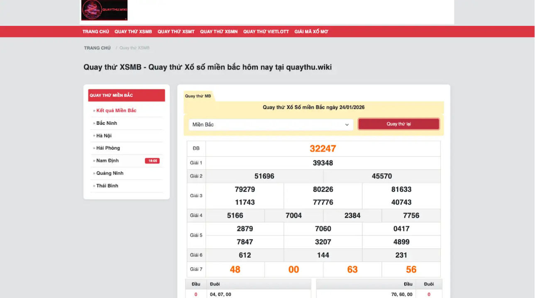Viewport: 535px width, 298px height.
Task: Open Quay thử XSMT menu item
Action: [176, 31]
